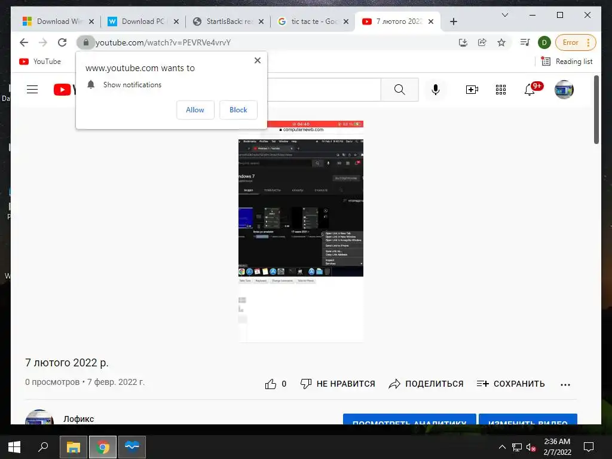Open the notifications bell with 9+
This screenshot has height=459, width=612.
[533, 89]
